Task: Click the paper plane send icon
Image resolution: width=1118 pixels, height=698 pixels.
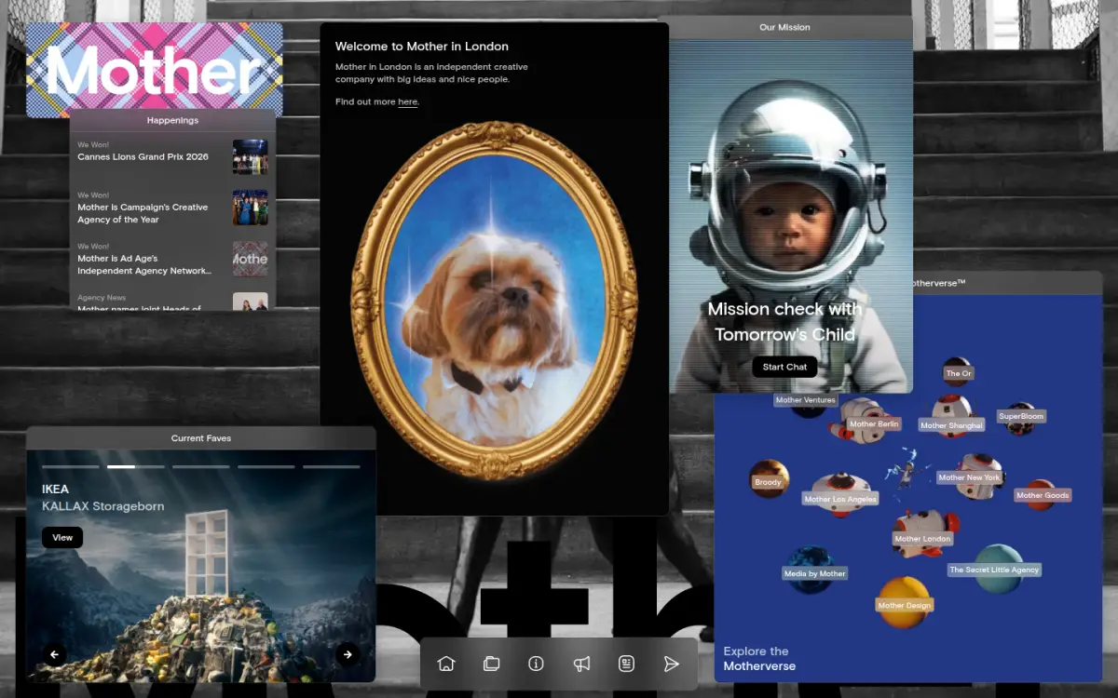Action: point(671,664)
